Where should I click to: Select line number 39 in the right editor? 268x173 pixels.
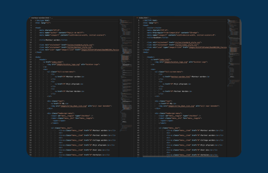click(x=138, y=113)
